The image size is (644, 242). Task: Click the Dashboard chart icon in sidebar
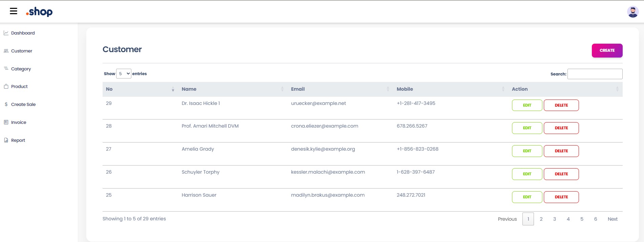coord(6,33)
